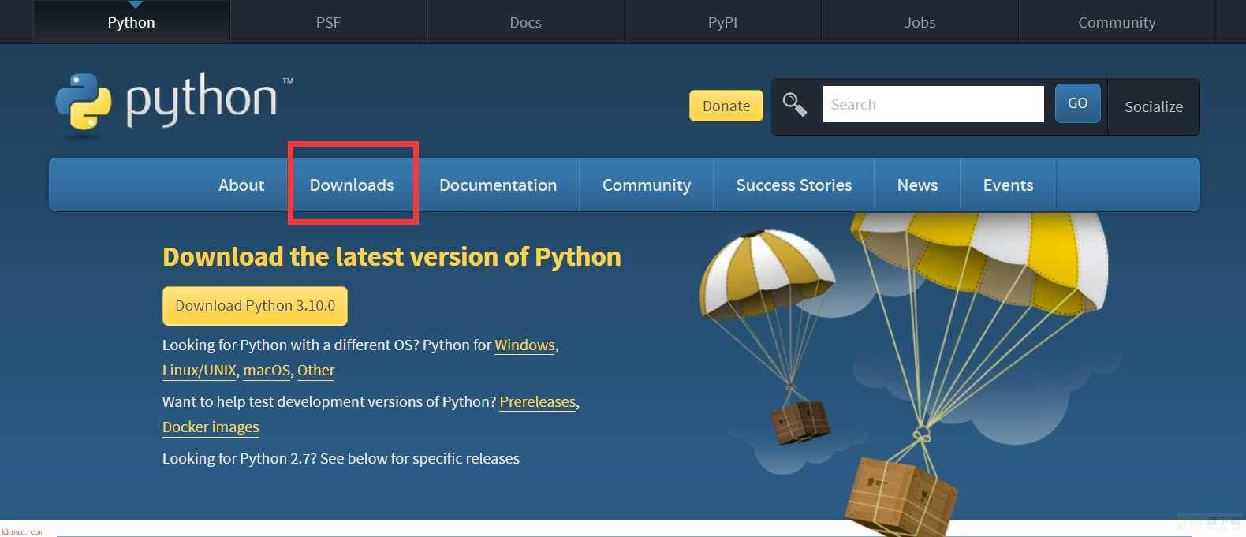Open Community in the main navigation bar
1246x537 pixels.
(x=647, y=185)
